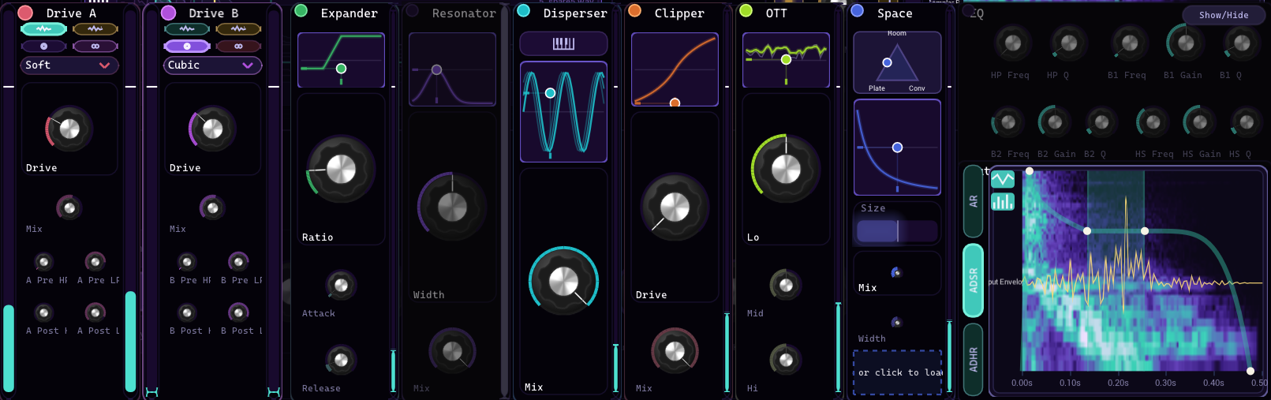This screenshot has width=1271, height=400.
Task: Click the EQ B2 Gain knob
Action: 1055,122
